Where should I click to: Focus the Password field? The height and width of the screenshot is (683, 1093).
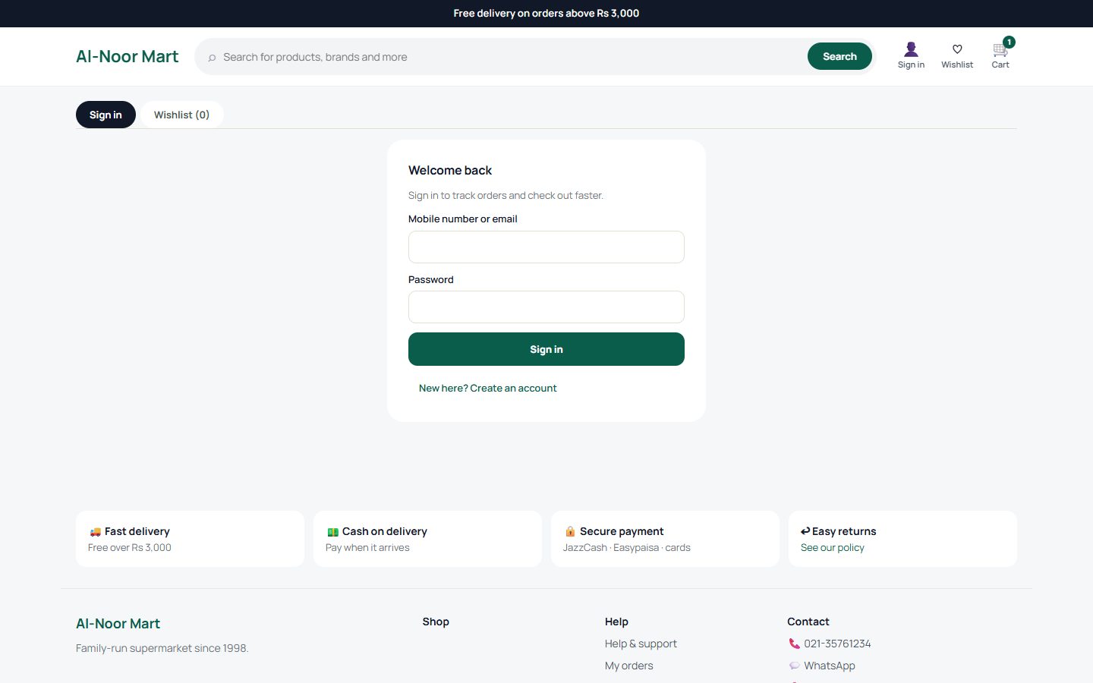(x=546, y=307)
